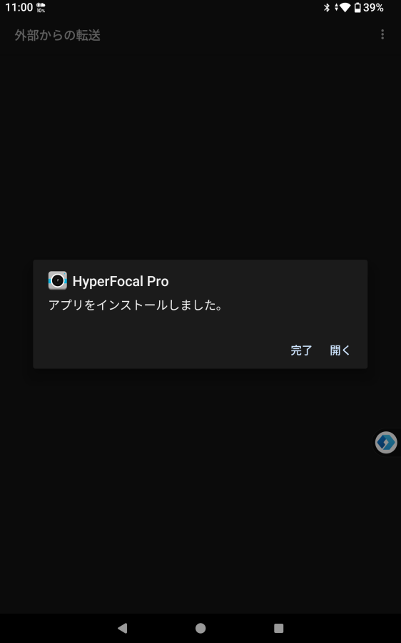Tap the battery icon in status bar

point(357,7)
